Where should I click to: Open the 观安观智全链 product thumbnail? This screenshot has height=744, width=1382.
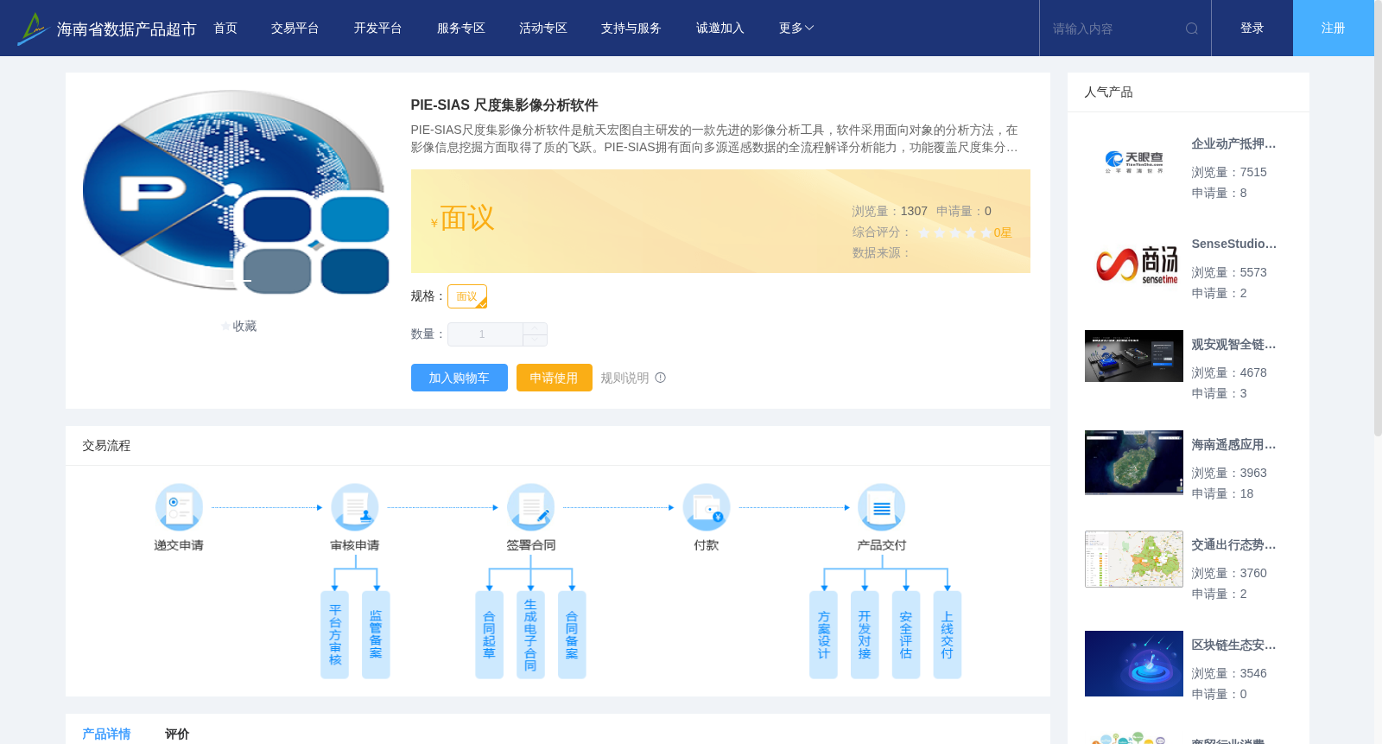coord(1134,356)
